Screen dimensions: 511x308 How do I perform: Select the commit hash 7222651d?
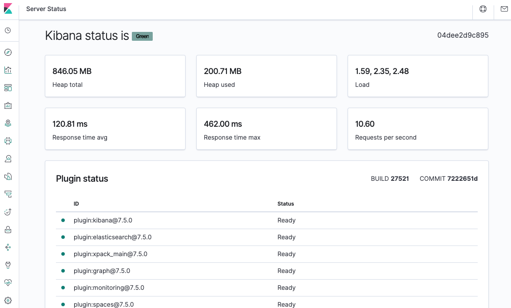coord(462,179)
